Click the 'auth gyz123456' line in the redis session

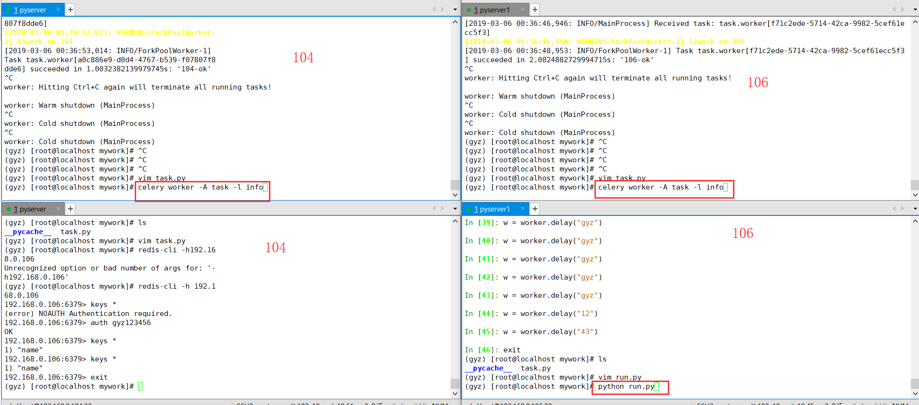[x=78, y=323]
